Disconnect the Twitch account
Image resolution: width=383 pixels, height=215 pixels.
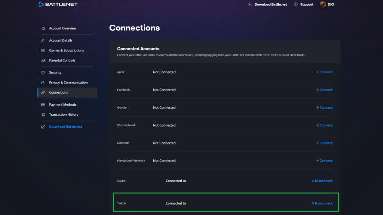[x=322, y=203]
